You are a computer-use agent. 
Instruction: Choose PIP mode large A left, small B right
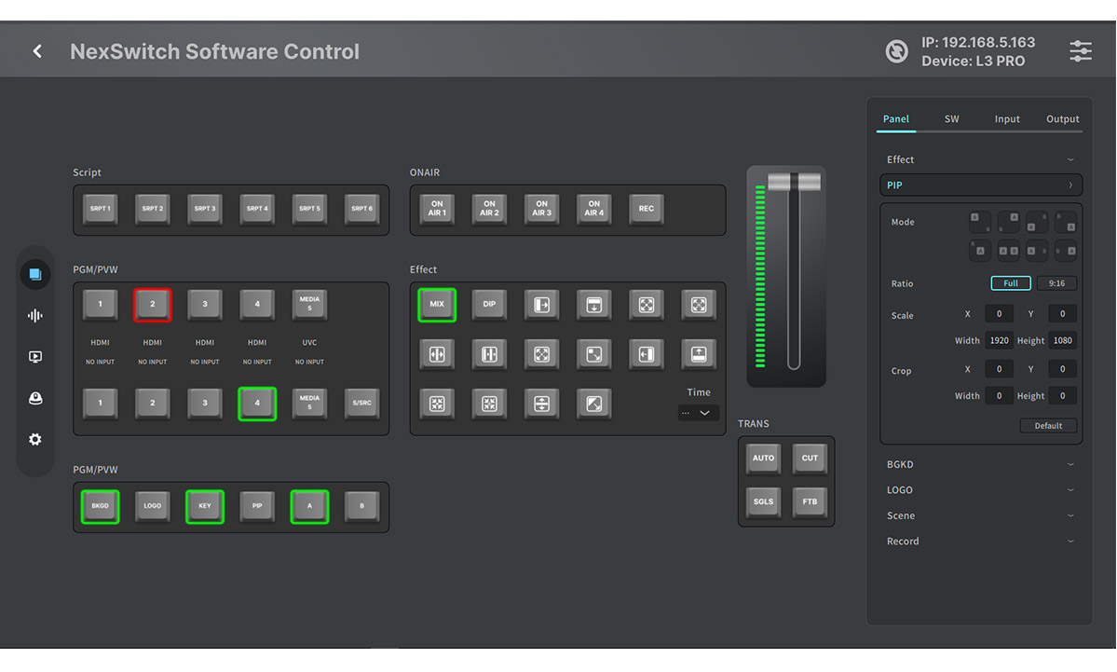coord(1037,250)
